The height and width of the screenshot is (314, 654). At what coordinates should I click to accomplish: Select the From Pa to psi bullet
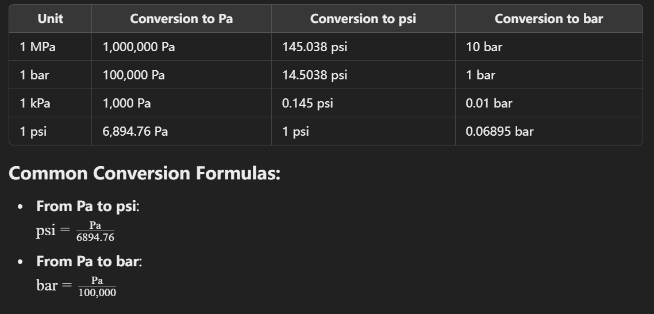87,206
